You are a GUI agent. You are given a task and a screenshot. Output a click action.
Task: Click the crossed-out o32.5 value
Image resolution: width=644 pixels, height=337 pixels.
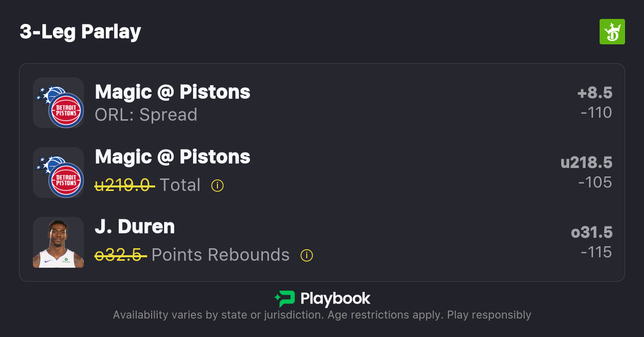click(120, 255)
